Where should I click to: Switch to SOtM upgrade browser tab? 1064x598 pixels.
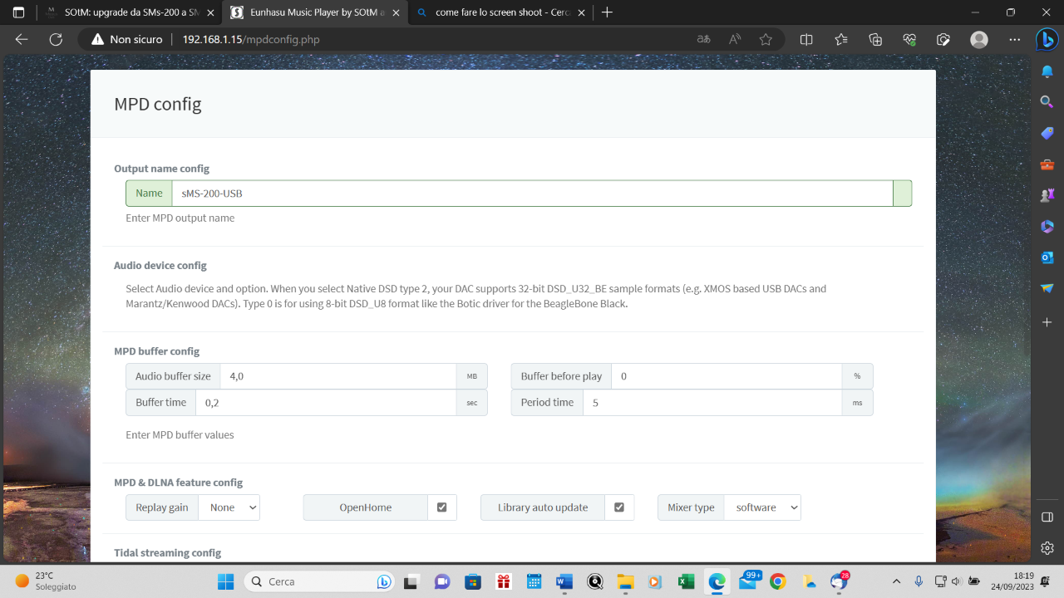point(129,12)
